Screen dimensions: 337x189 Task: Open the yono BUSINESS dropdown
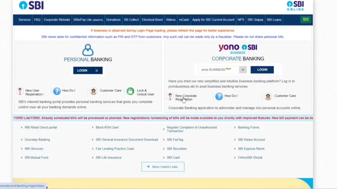pos(243,70)
